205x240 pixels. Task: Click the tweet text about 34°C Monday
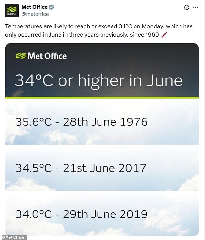click(x=99, y=30)
